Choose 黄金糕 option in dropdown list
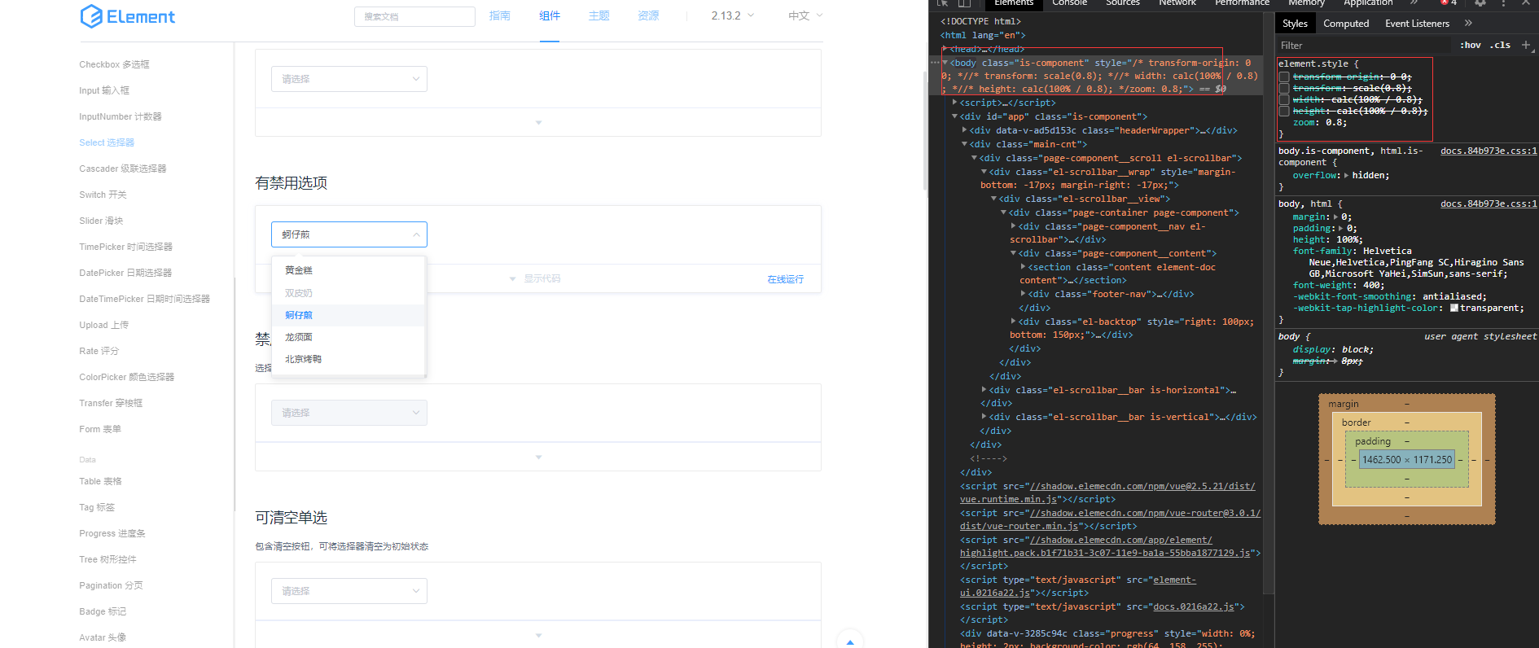The image size is (1539, 648). pyautogui.click(x=349, y=270)
